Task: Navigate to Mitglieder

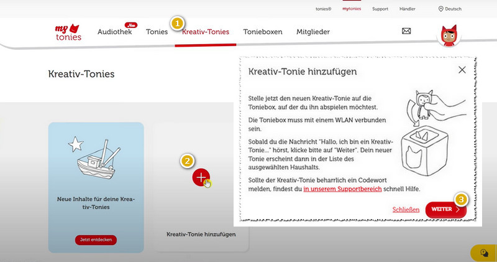Action: [313, 32]
